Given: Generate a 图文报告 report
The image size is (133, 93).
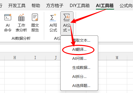Looking at the screenshot, I should coord(35,23).
